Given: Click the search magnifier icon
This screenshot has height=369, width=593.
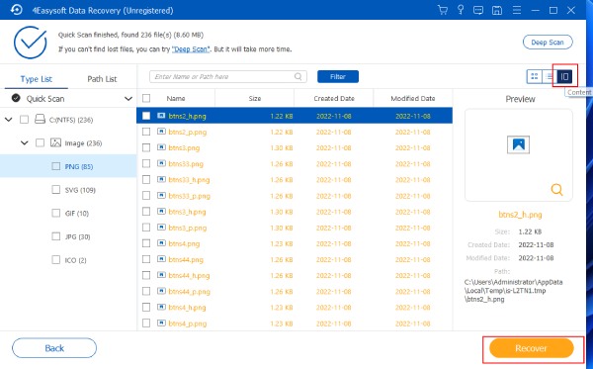Looking at the screenshot, I should (x=298, y=77).
